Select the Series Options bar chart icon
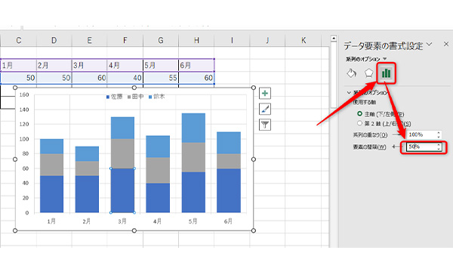Screen dimensions: 453x272 point(386,73)
